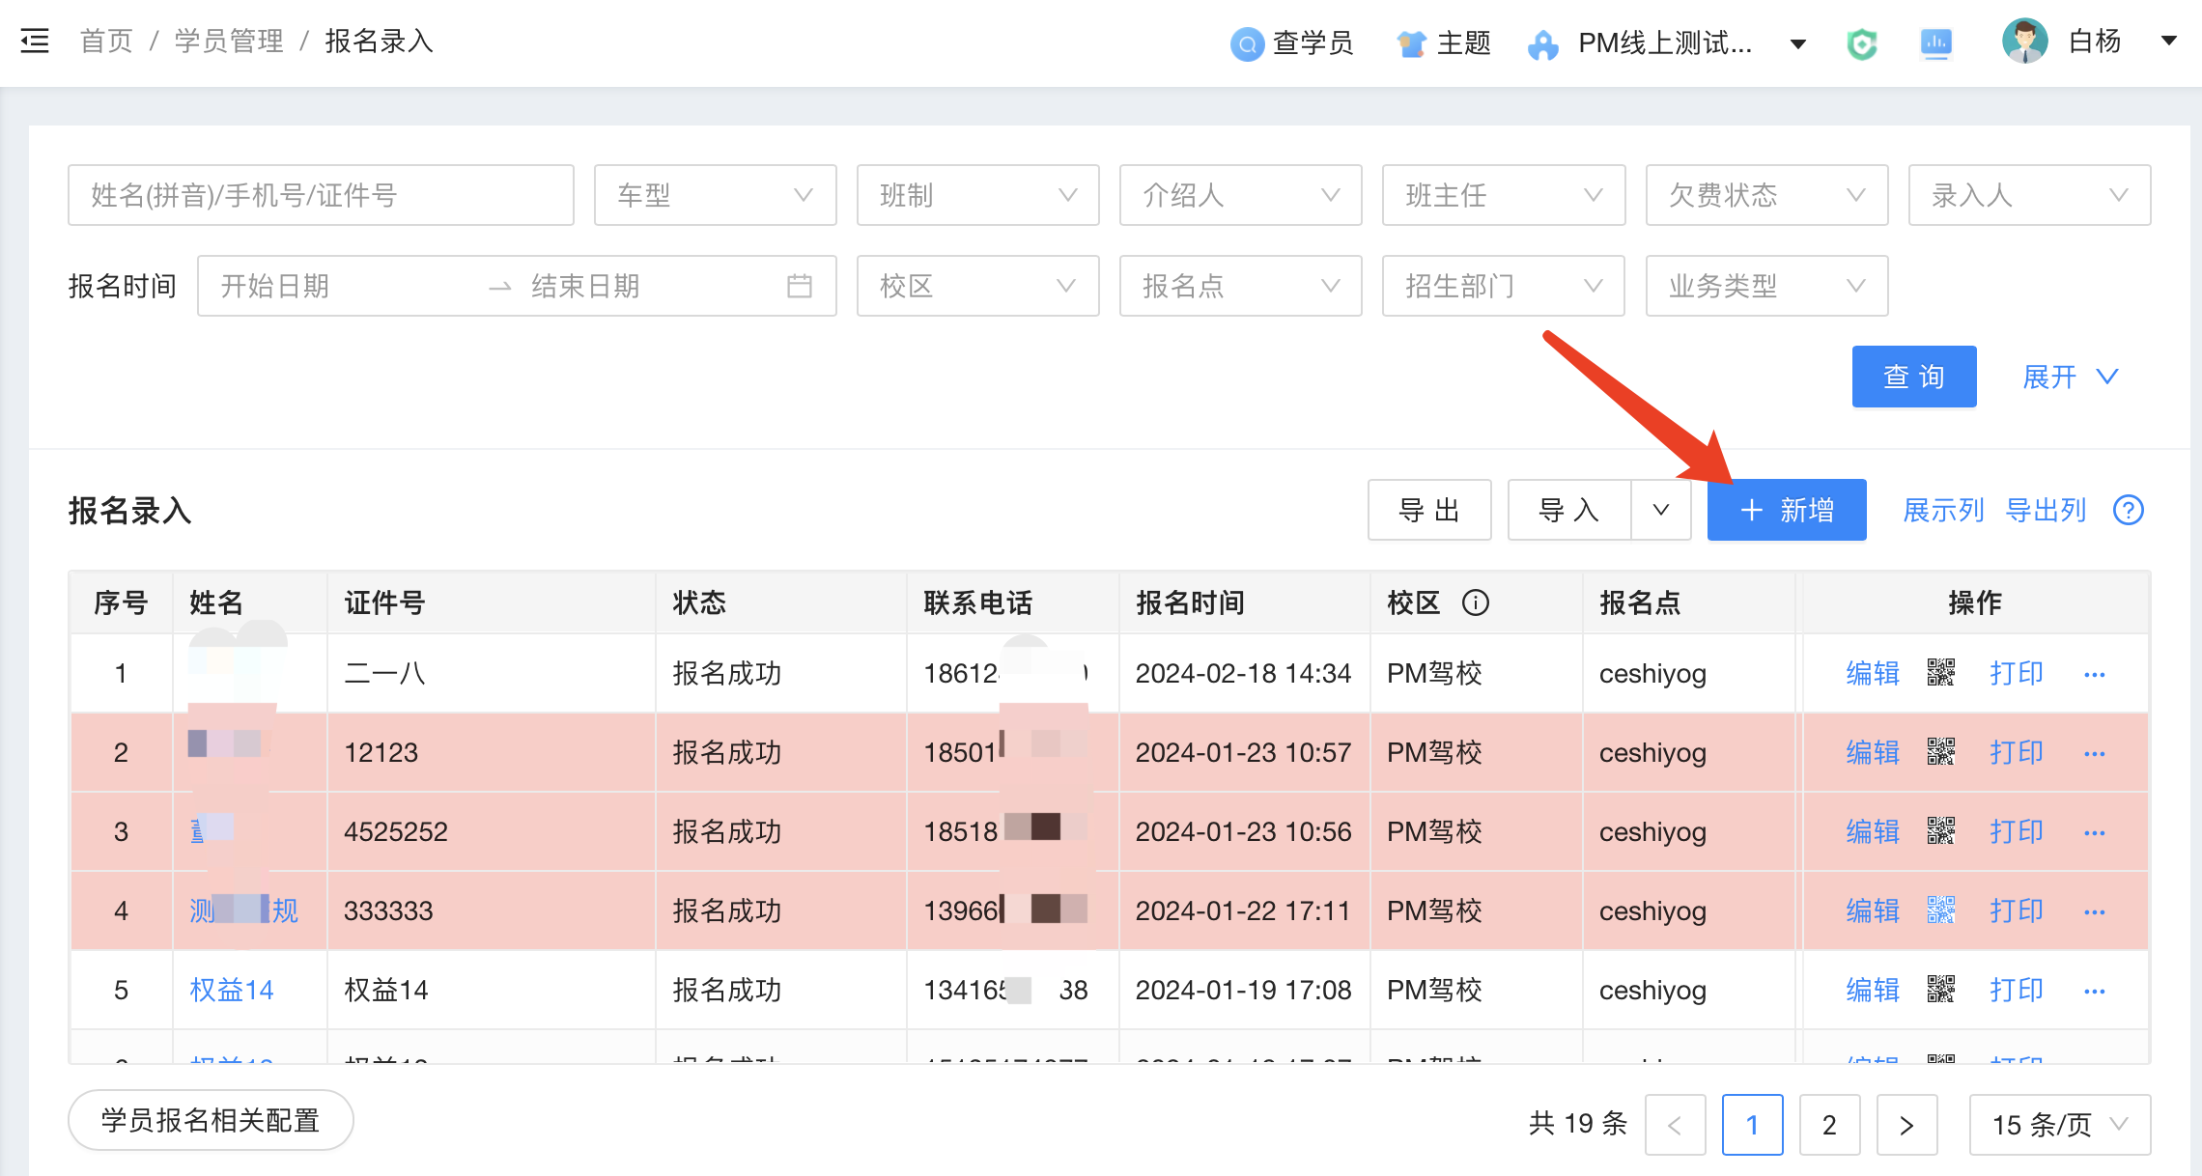Screen dimensions: 2202x1176
Task: Click the green shield icon
Action: (1861, 43)
